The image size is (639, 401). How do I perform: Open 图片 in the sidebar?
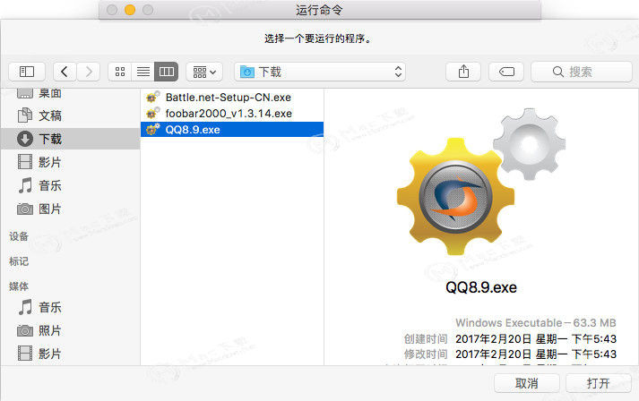(71, 209)
